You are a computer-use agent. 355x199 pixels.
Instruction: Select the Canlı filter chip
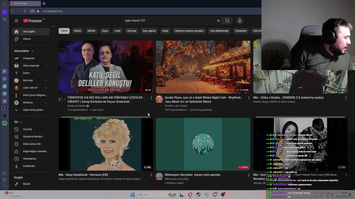[x=118, y=31]
